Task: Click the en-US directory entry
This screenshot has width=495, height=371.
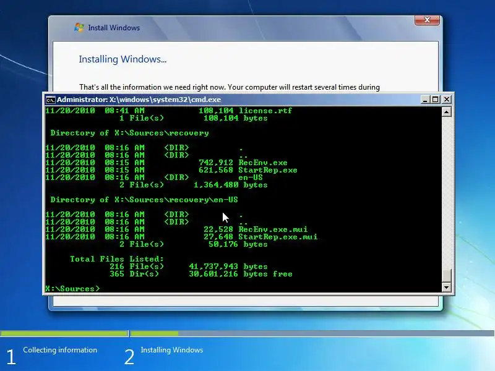Action: (x=251, y=177)
